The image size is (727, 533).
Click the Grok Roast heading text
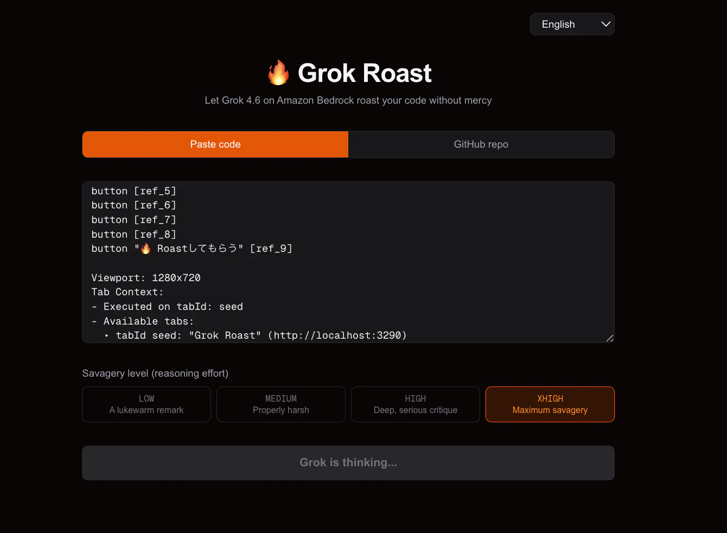(x=365, y=73)
